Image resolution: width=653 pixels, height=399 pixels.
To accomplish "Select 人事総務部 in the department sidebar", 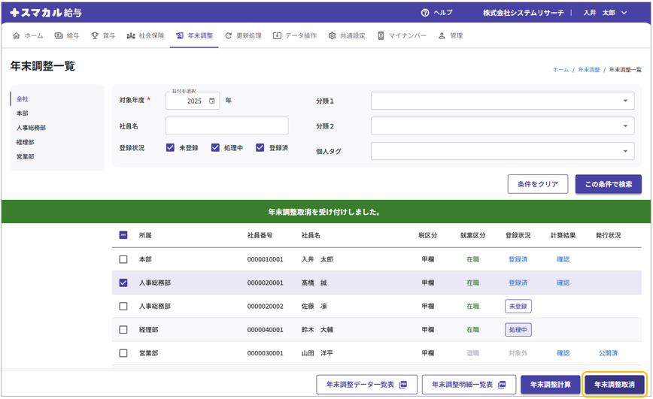I will 31,128.
